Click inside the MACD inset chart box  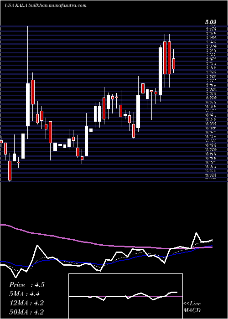[125, 296]
